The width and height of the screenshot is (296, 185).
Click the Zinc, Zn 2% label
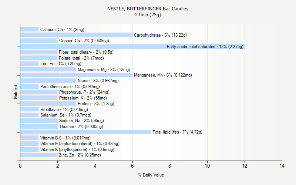pyautogui.click(x=80, y=155)
